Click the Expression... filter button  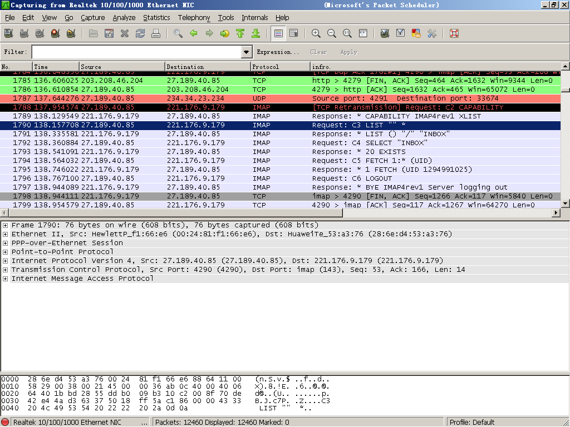click(x=278, y=52)
